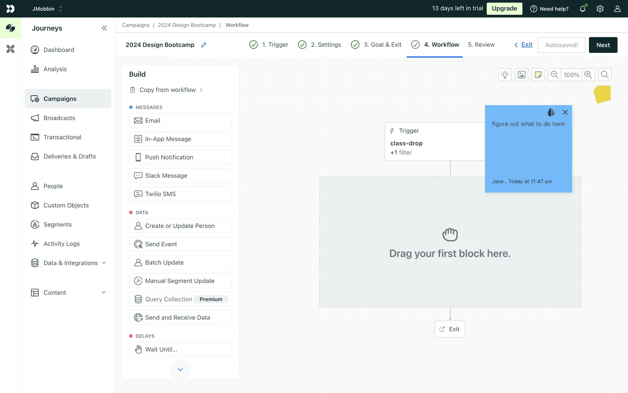Open JMobbin workspace switcher

[x=47, y=9]
